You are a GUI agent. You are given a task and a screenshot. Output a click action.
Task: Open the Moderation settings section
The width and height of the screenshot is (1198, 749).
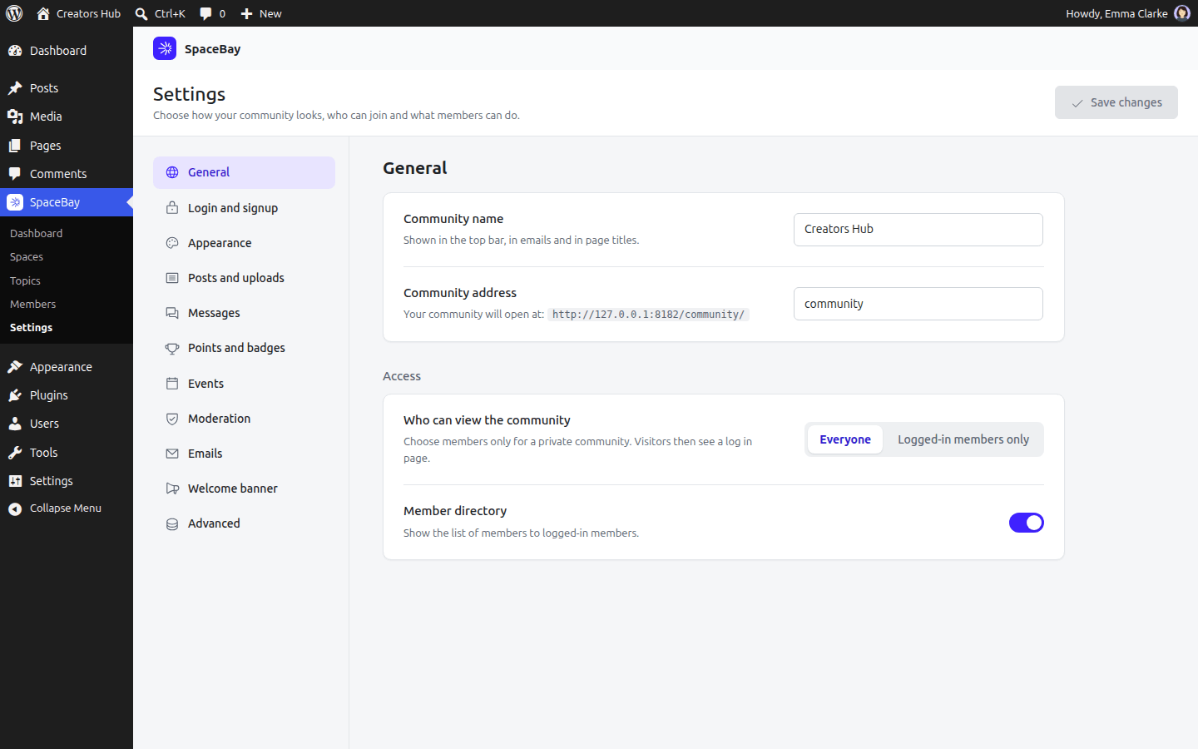coord(244,419)
